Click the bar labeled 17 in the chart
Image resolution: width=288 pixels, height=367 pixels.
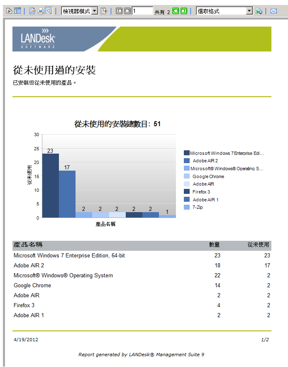67,194
